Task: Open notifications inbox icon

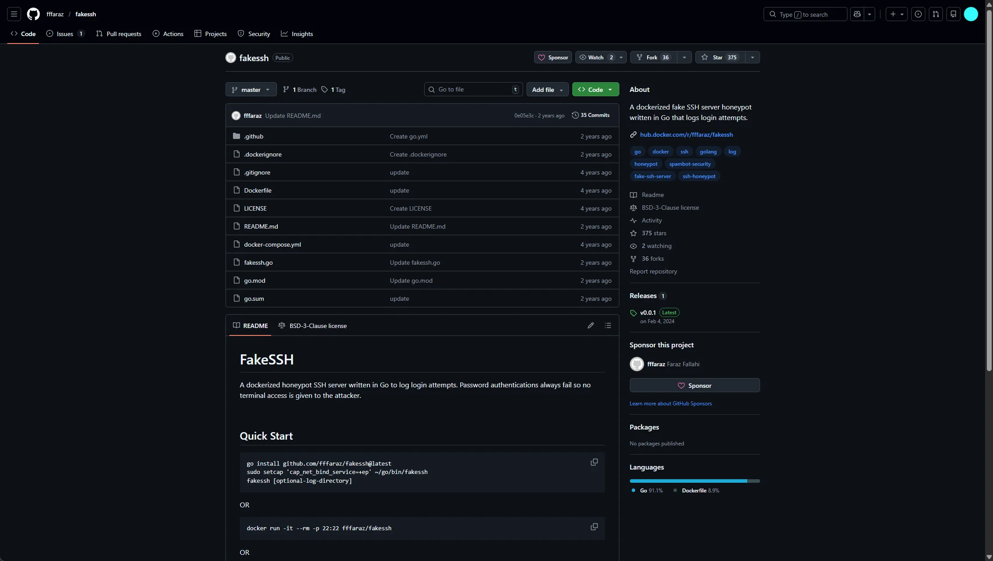Action: click(953, 14)
